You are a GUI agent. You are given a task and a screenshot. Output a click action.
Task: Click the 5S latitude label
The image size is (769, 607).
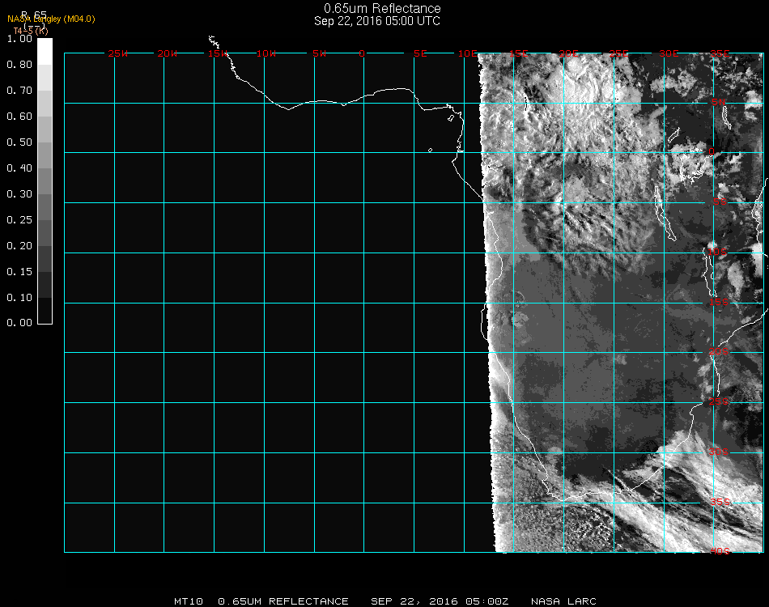coord(719,202)
